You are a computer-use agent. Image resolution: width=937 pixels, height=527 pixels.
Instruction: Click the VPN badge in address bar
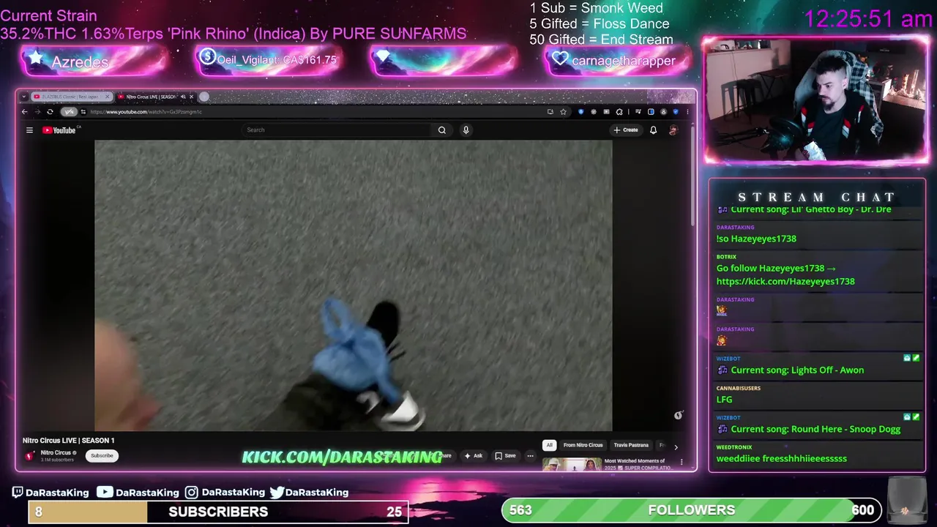[x=69, y=112]
